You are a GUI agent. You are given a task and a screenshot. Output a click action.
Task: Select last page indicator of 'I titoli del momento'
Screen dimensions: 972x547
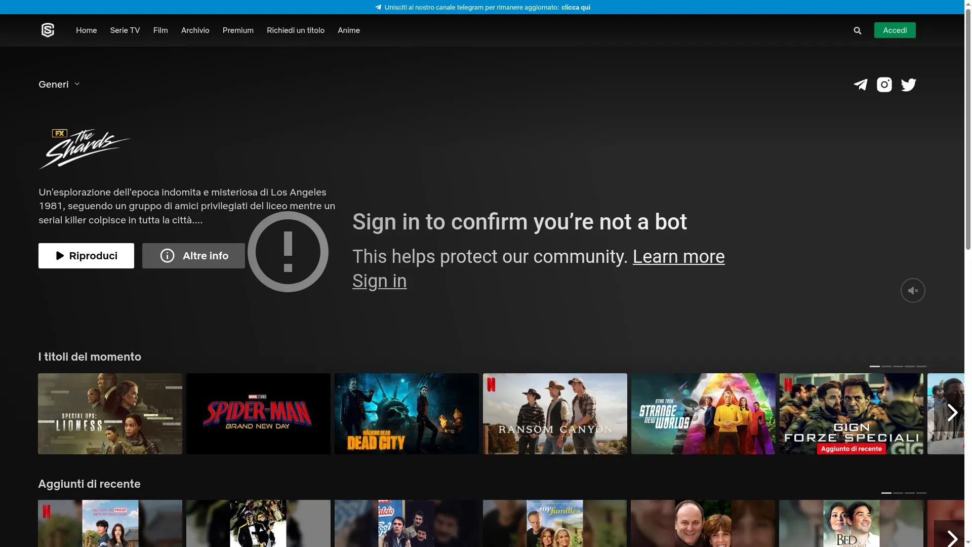[x=921, y=366]
